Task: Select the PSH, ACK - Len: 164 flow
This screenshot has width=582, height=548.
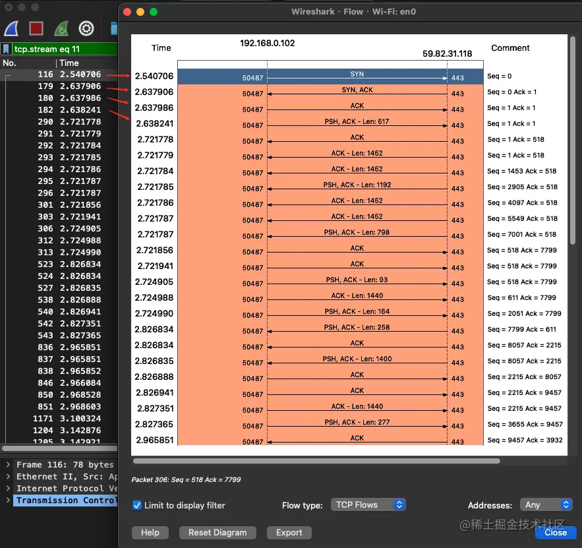Action: [x=330, y=314]
